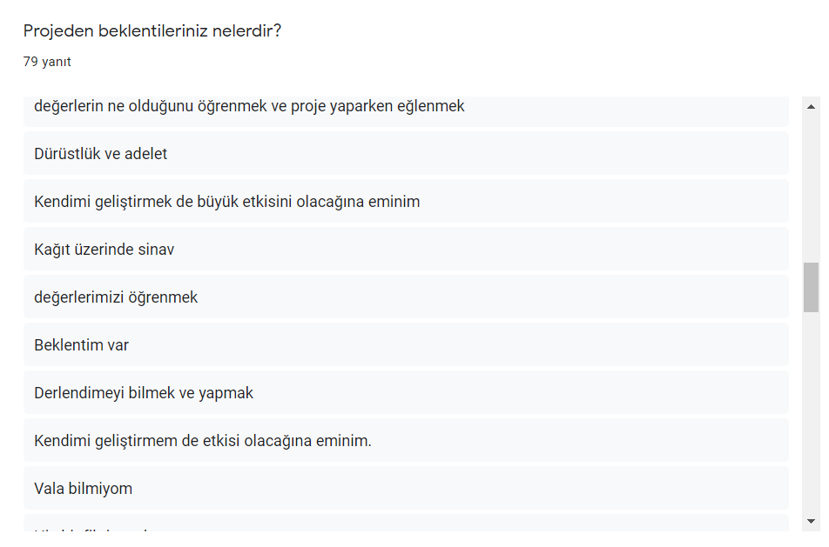This screenshot has width=829, height=547.
Task: Select the 'Vala bilmiyom' response
Action: pos(84,489)
